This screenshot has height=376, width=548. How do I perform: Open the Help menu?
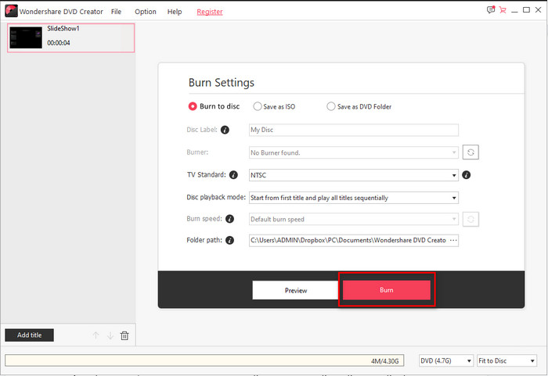click(175, 12)
